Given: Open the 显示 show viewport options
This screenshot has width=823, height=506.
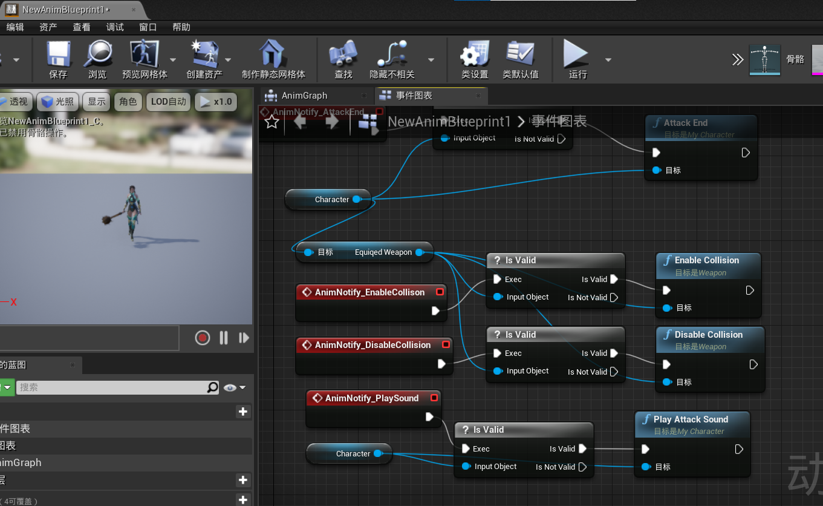Looking at the screenshot, I should [97, 102].
